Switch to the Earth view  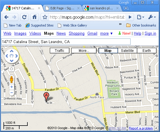(x=147, y=51)
